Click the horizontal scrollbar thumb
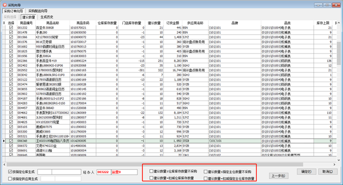Screen dimensions: 343x185 tap(155, 165)
